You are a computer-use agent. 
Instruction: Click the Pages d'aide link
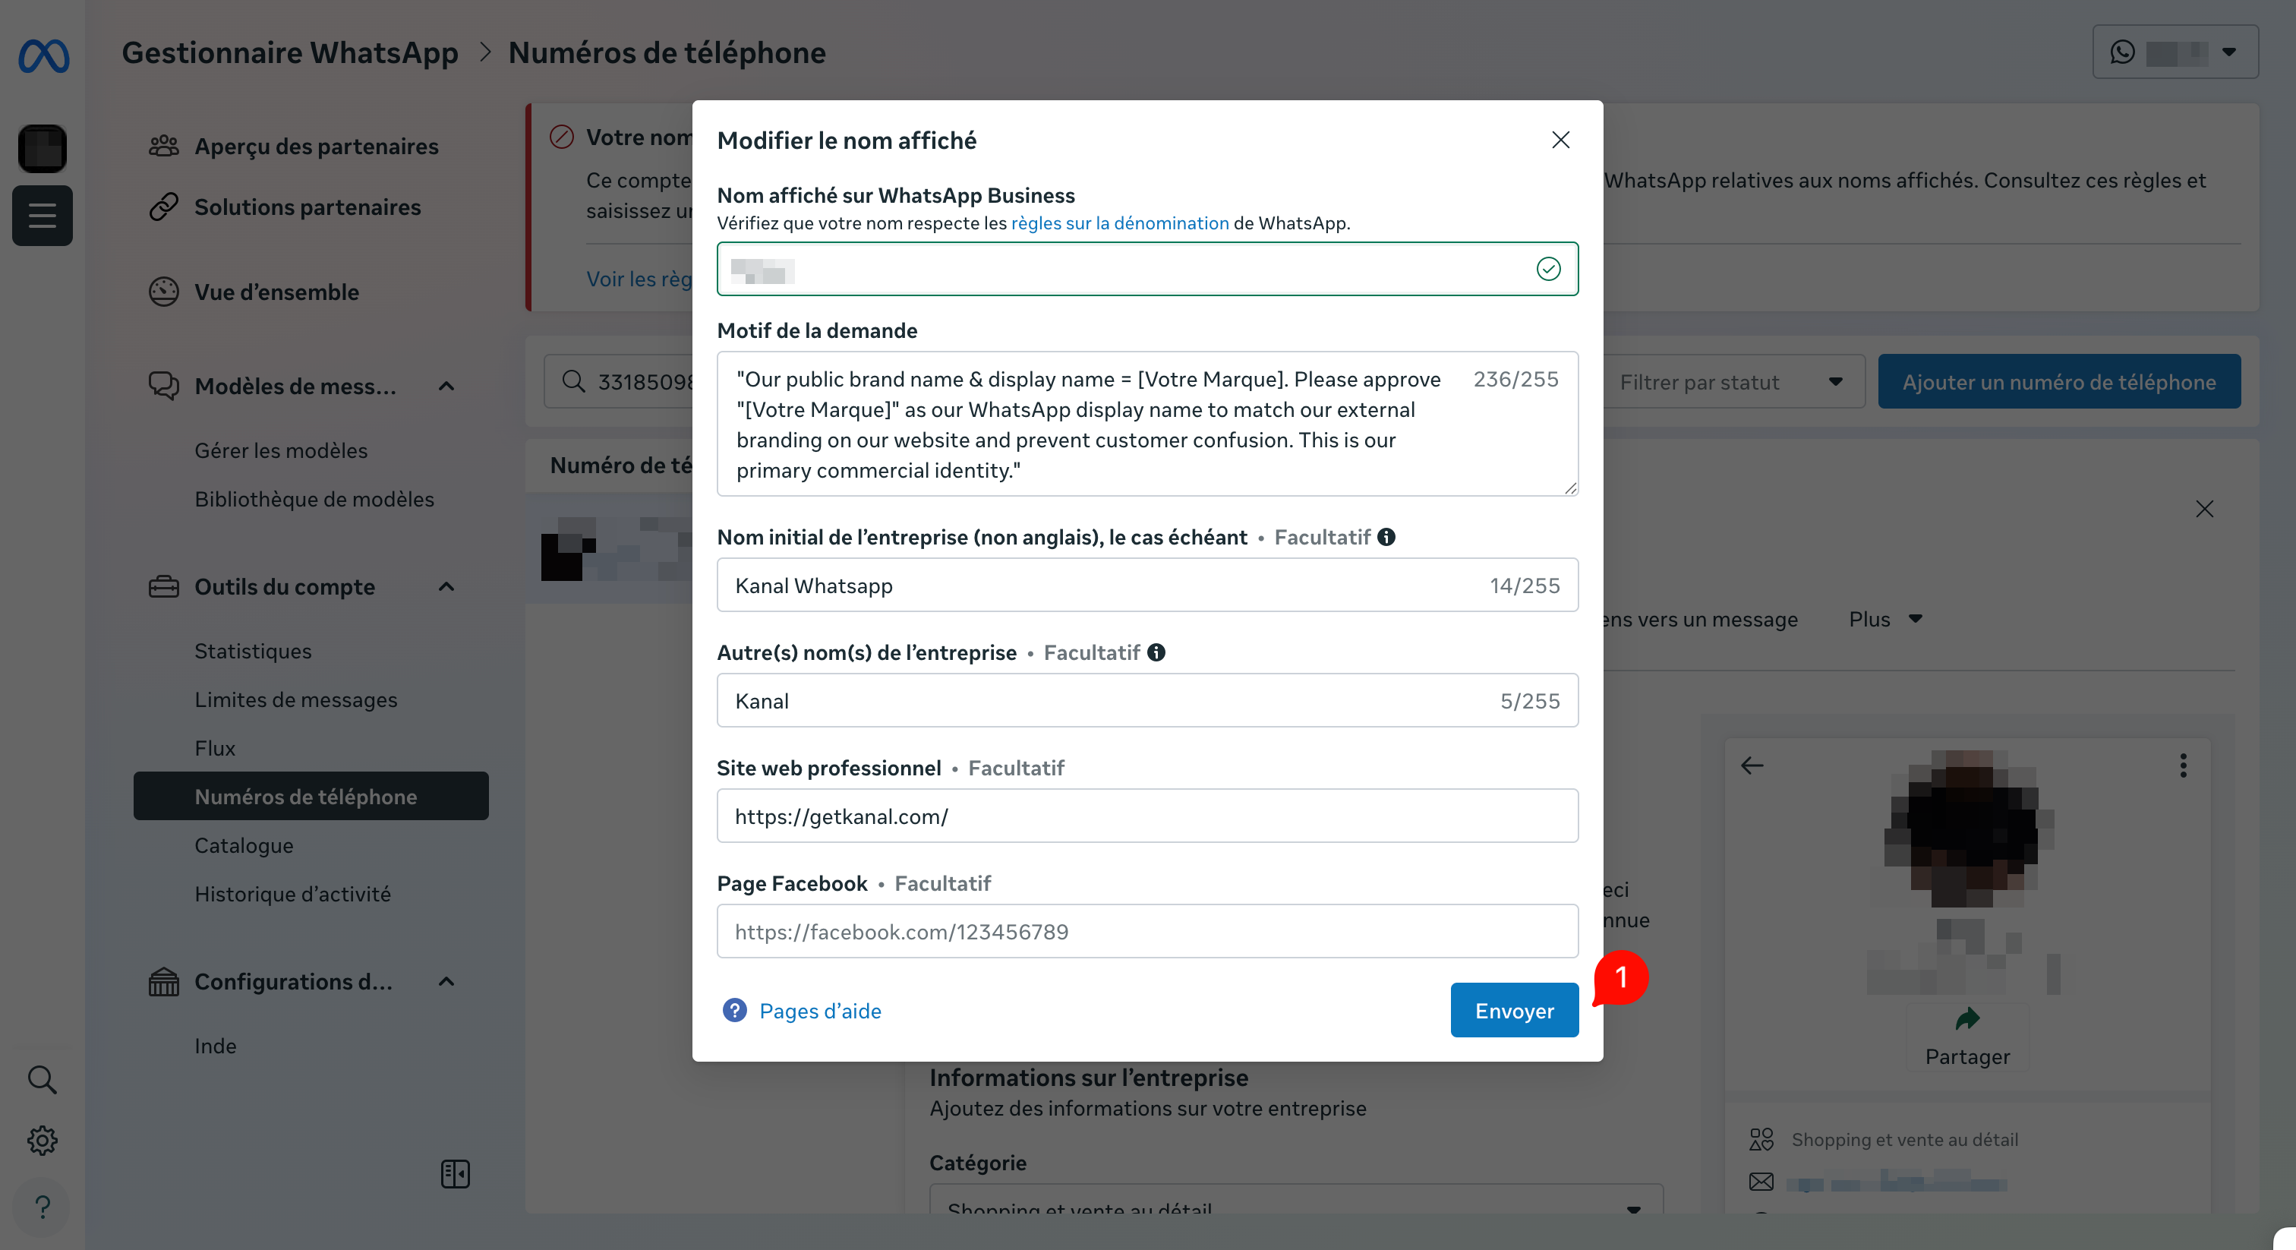[x=819, y=1010]
